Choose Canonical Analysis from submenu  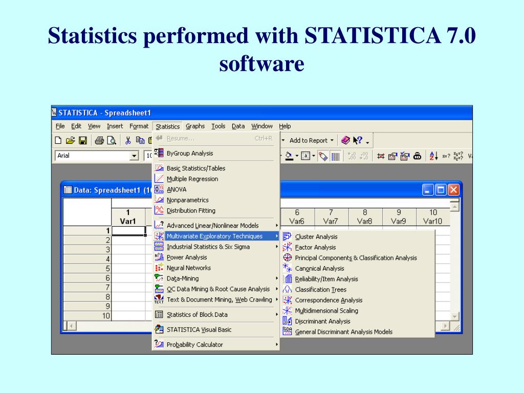358,268
